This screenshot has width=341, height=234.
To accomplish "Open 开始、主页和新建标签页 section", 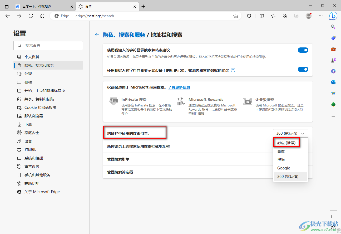I will 48,91.
